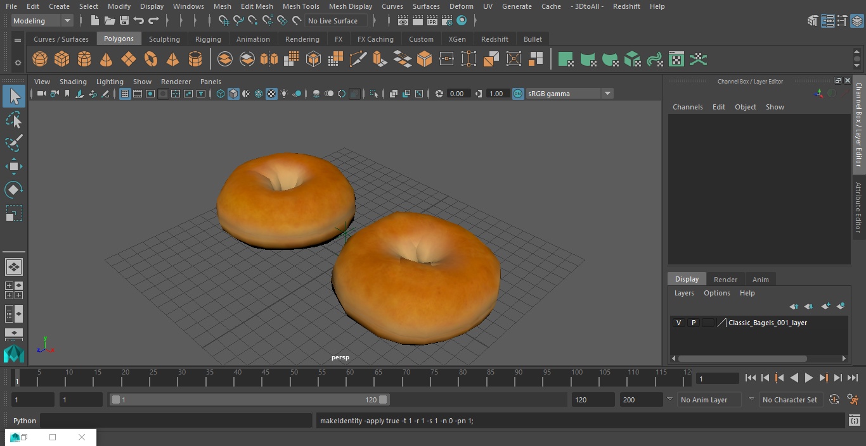The height and width of the screenshot is (446, 866).
Task: Toggle playback P of Classic_Bagels_001_layer
Action: coord(694,323)
